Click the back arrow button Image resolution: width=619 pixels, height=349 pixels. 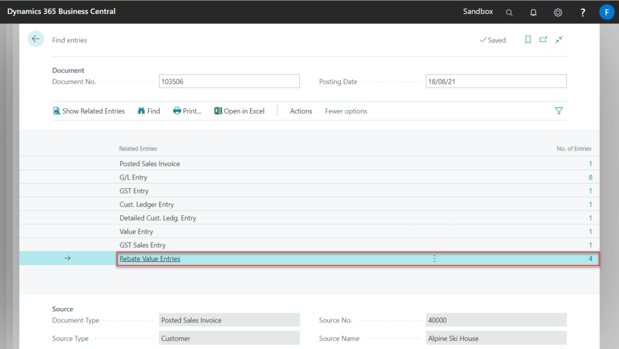pyautogui.click(x=36, y=39)
